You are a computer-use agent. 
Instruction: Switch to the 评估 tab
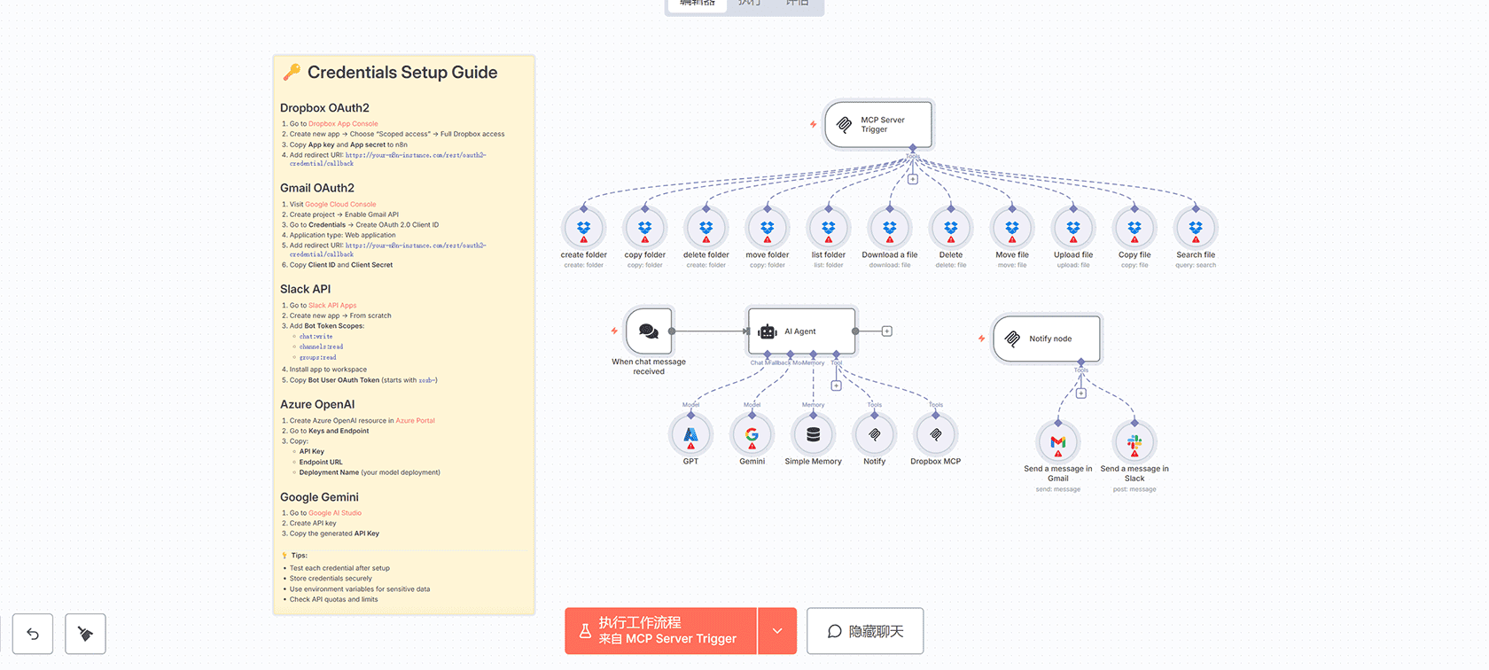(797, 4)
